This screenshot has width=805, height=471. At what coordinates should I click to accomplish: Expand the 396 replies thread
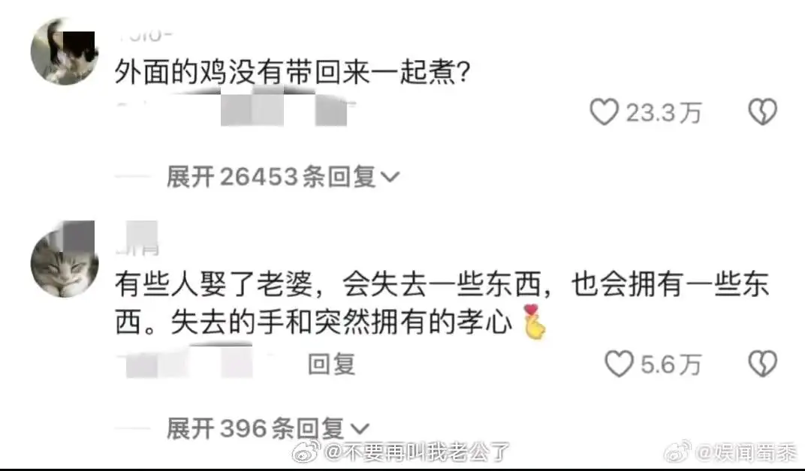point(268,428)
